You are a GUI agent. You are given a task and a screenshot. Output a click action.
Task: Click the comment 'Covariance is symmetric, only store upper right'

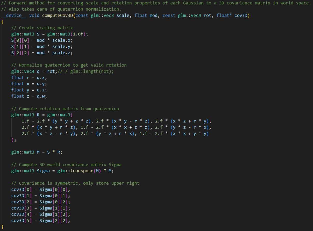(75, 183)
